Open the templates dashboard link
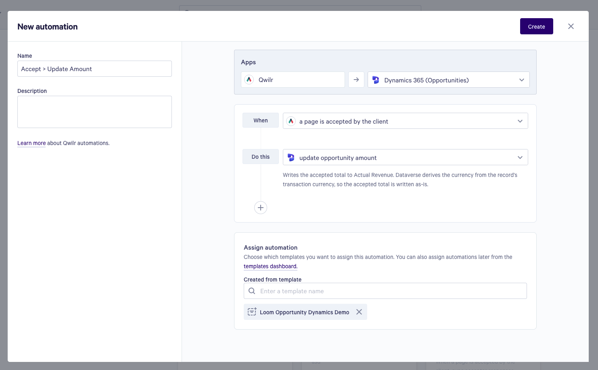598x370 pixels. tap(270, 266)
